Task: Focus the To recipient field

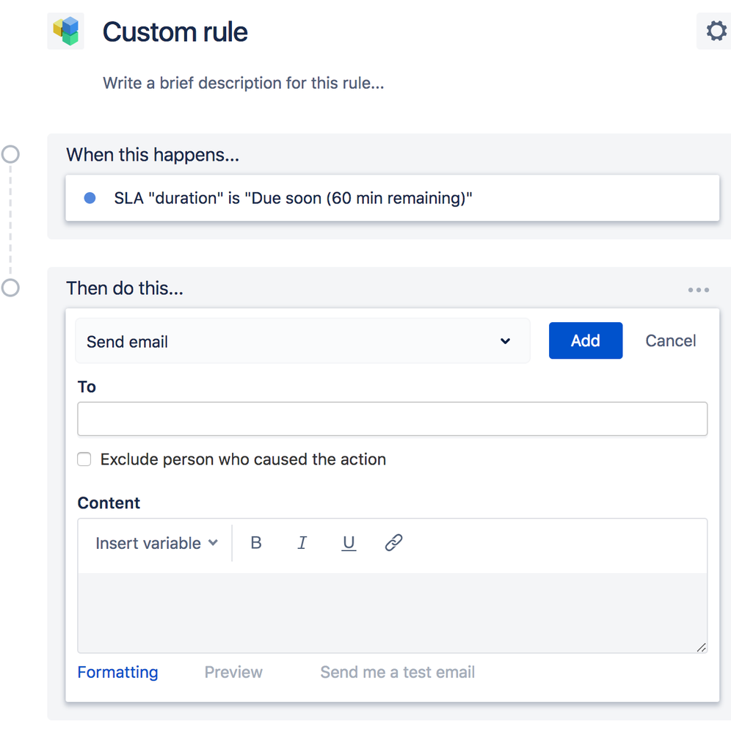Action: tap(392, 419)
